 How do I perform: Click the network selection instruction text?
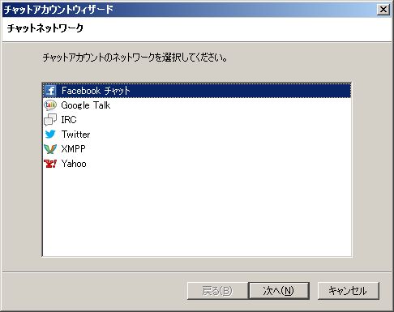[135, 58]
